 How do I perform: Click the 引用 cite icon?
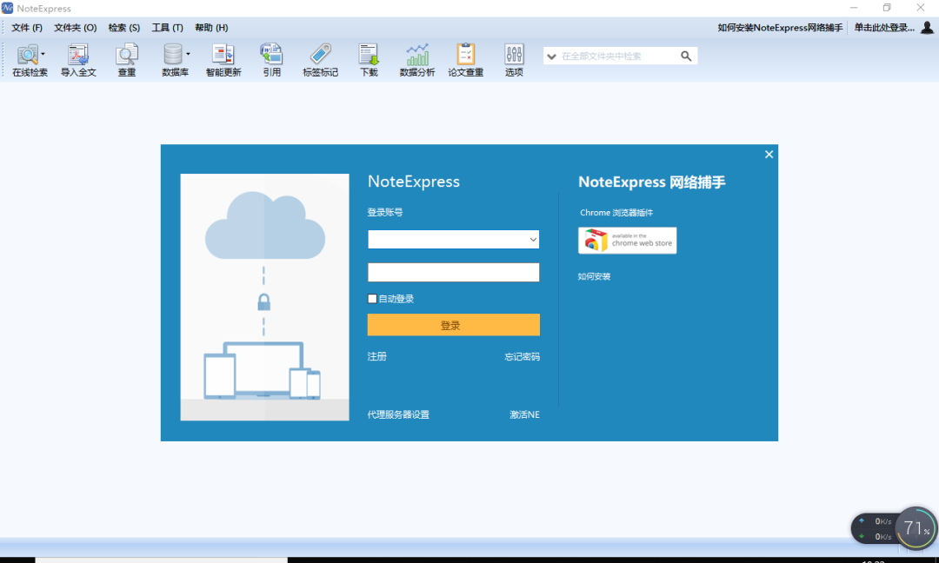point(272,60)
